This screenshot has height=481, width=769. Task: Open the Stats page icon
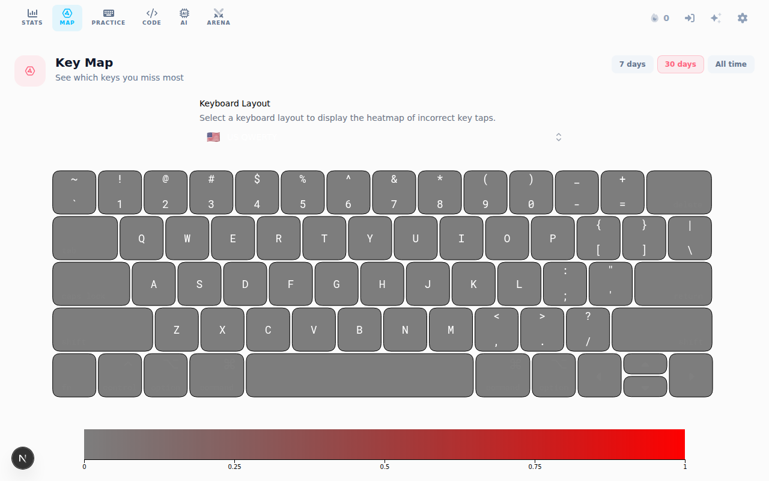click(x=32, y=13)
